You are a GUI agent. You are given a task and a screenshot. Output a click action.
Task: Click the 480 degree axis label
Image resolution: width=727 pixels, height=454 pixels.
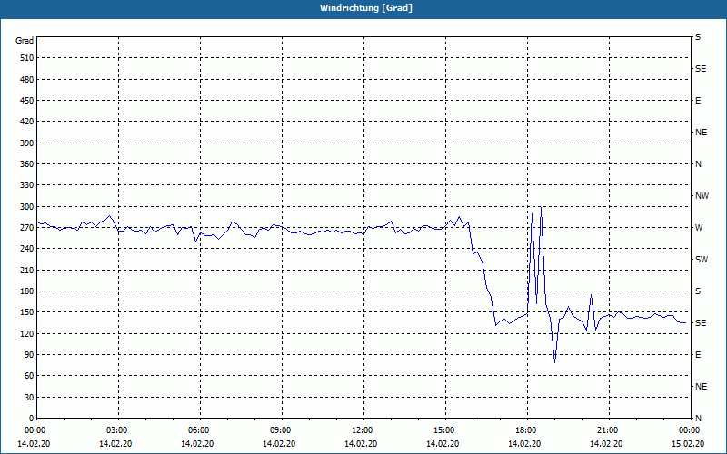(27, 80)
